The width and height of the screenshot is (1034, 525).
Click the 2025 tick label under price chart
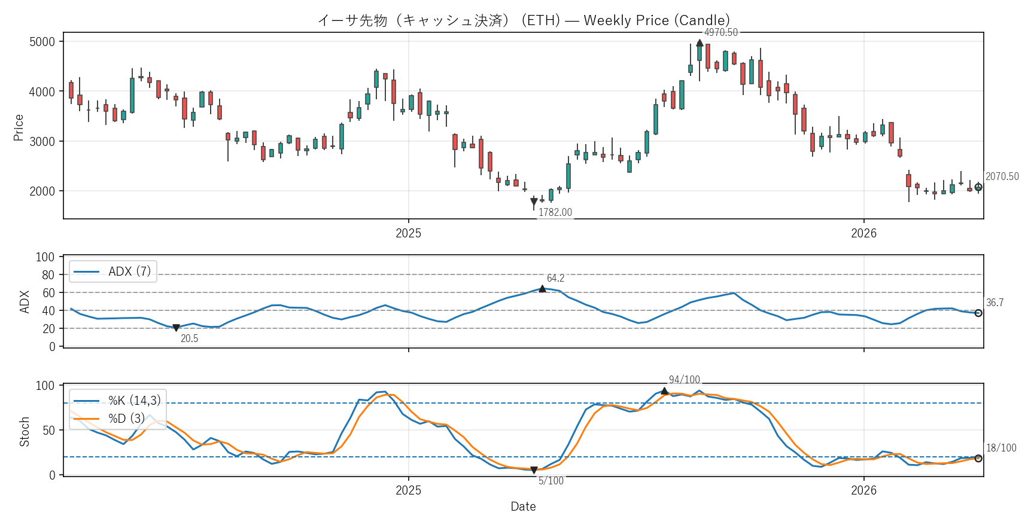point(408,233)
